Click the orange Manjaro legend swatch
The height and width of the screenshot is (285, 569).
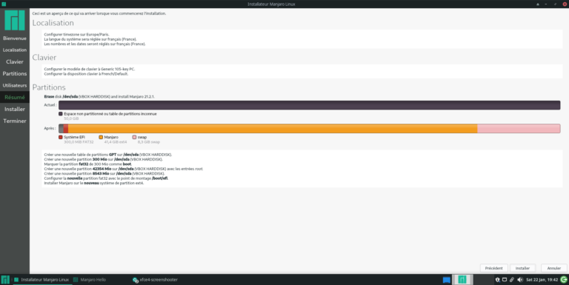(101, 137)
